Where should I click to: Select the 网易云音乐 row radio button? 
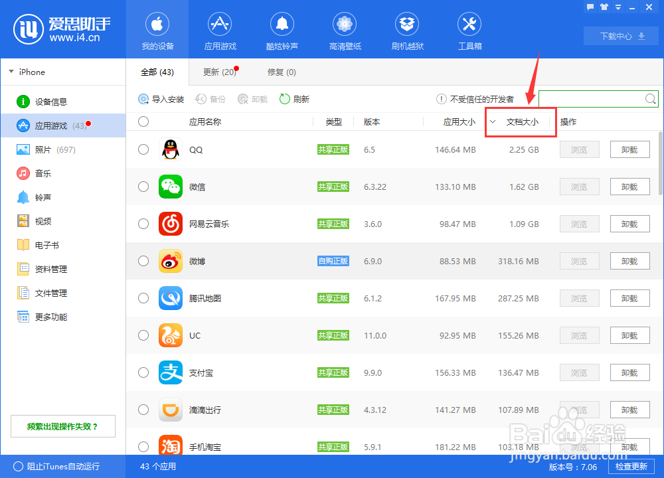pos(143,224)
